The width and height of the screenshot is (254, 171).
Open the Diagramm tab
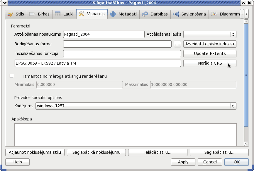click(225, 14)
